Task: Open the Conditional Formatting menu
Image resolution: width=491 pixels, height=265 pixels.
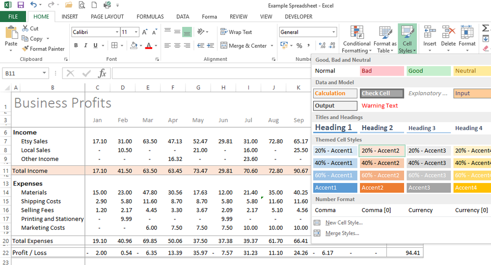Action: (356, 39)
